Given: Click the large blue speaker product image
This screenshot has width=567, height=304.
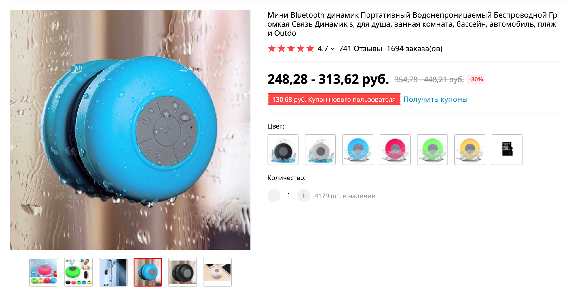Looking at the screenshot, I should [130, 130].
